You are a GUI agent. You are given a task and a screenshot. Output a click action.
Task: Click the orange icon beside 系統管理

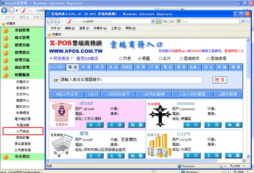click(6, 30)
